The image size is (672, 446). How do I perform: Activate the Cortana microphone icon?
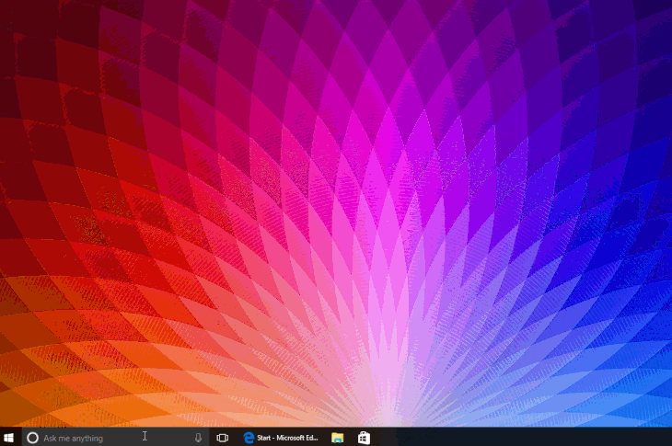tap(198, 438)
